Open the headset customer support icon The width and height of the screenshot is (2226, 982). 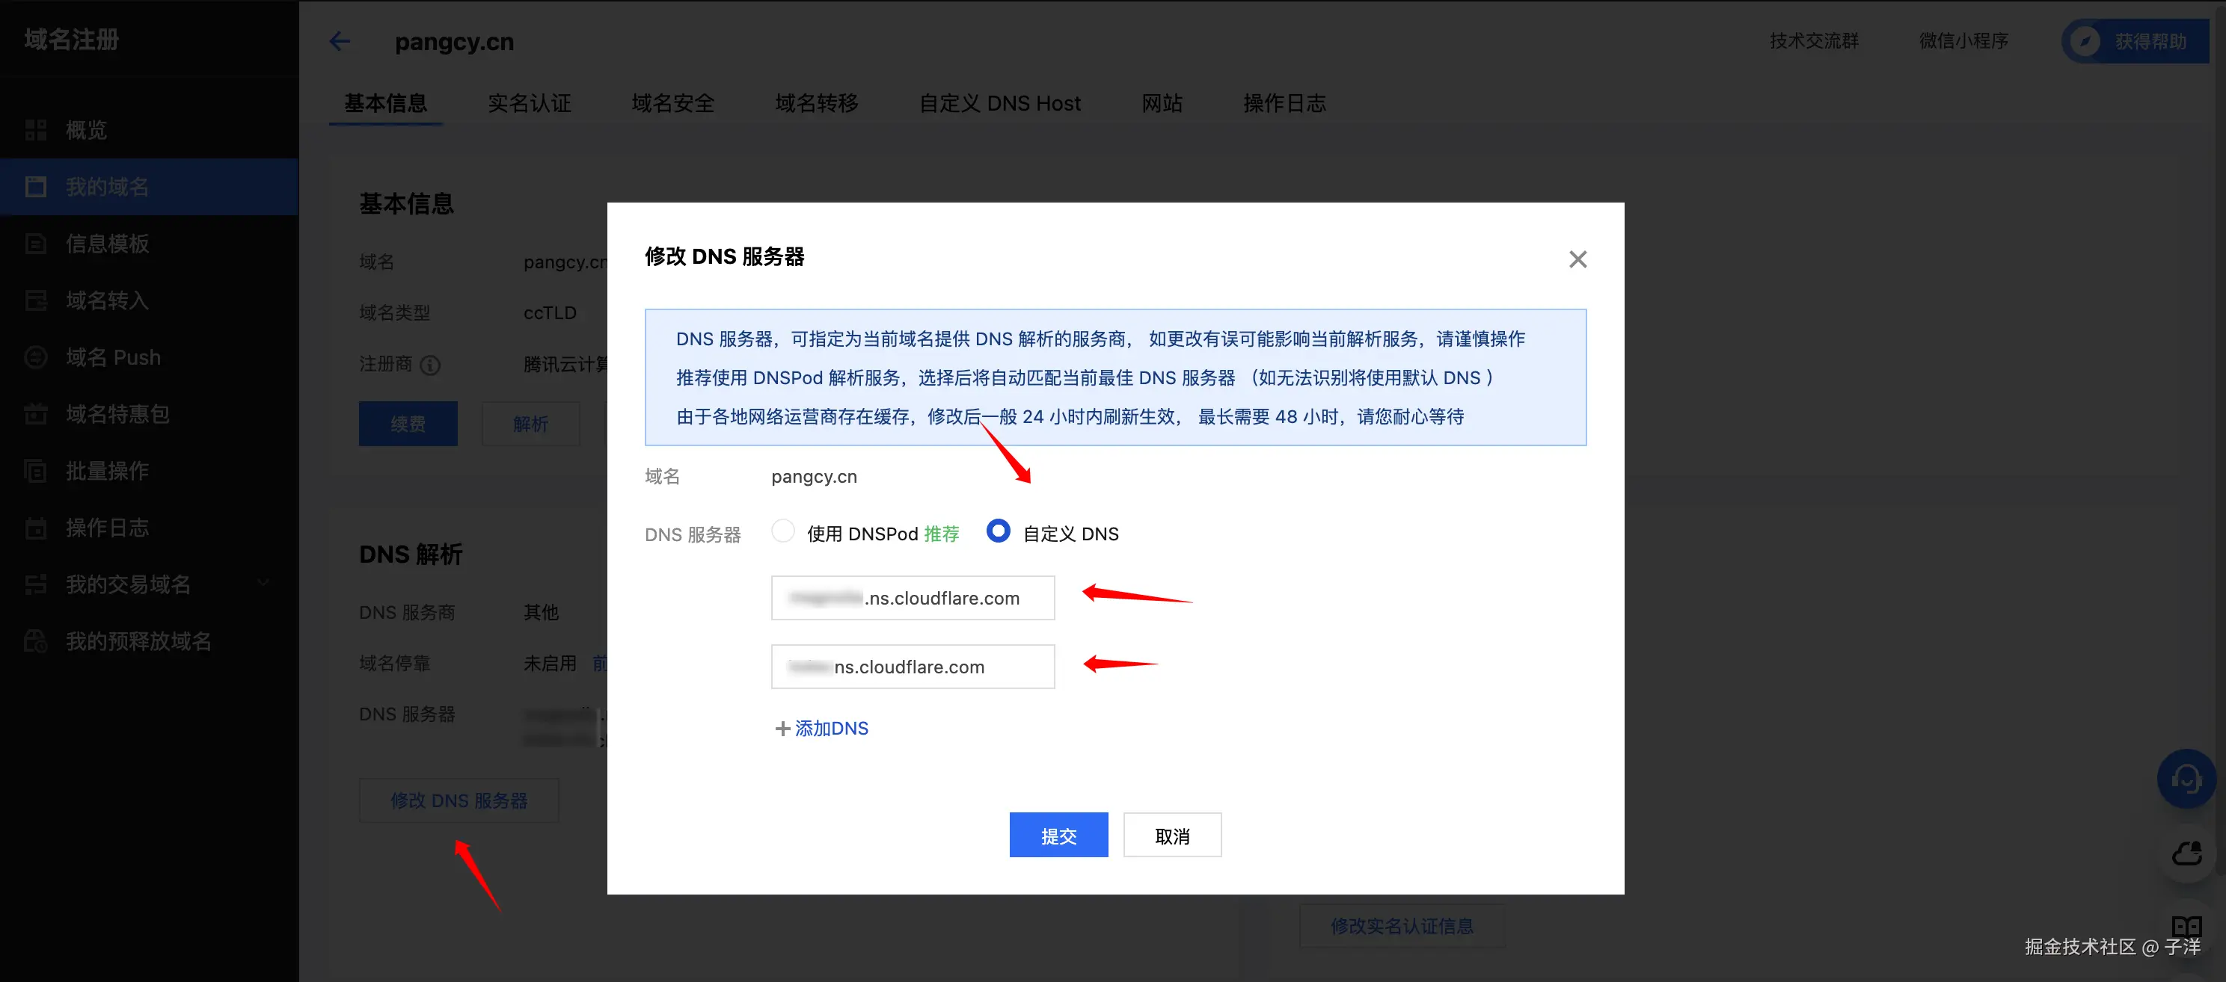2186,778
